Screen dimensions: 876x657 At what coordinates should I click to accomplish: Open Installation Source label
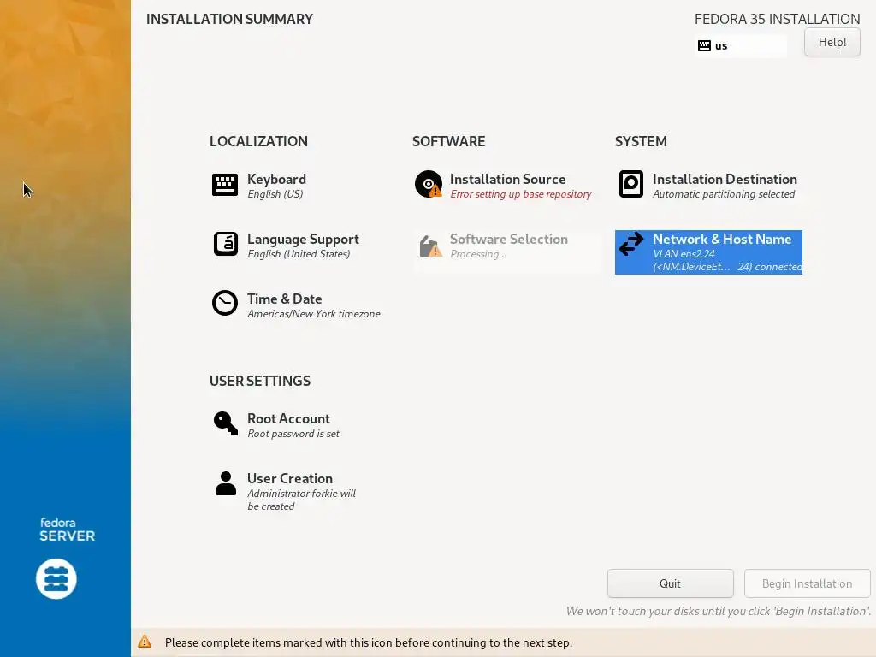pos(508,180)
